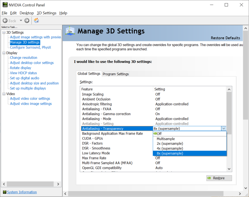Click the Forward arrow icon
Image resolution: width=249 pixels, height=197 pixels.
coord(27,20)
